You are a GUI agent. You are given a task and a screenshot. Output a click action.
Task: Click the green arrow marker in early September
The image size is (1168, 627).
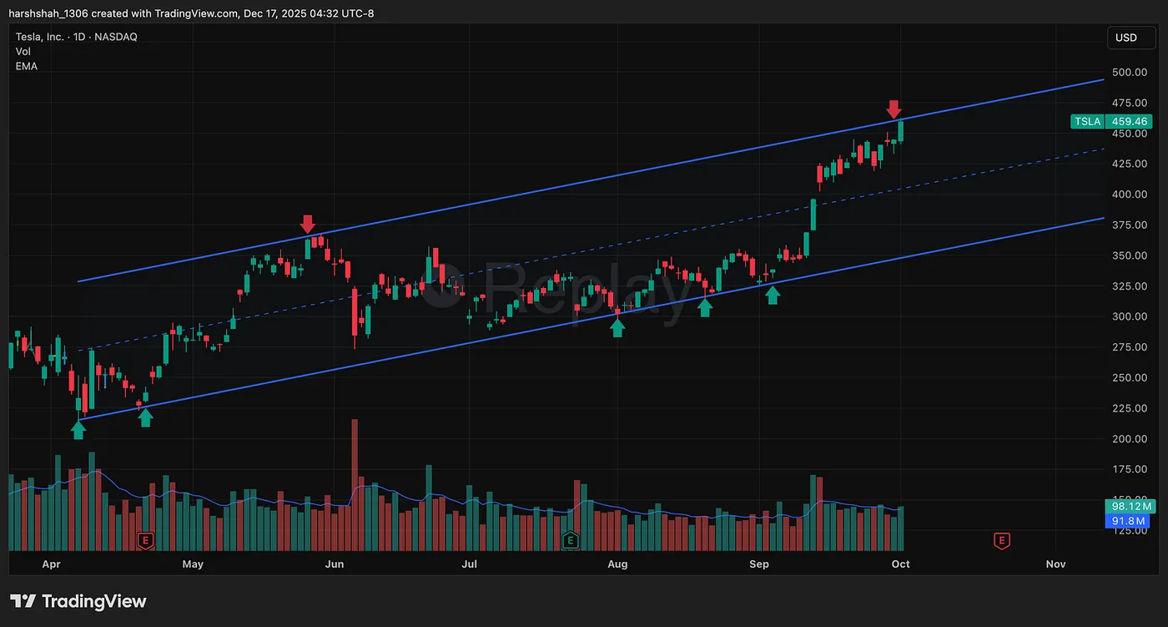773,295
